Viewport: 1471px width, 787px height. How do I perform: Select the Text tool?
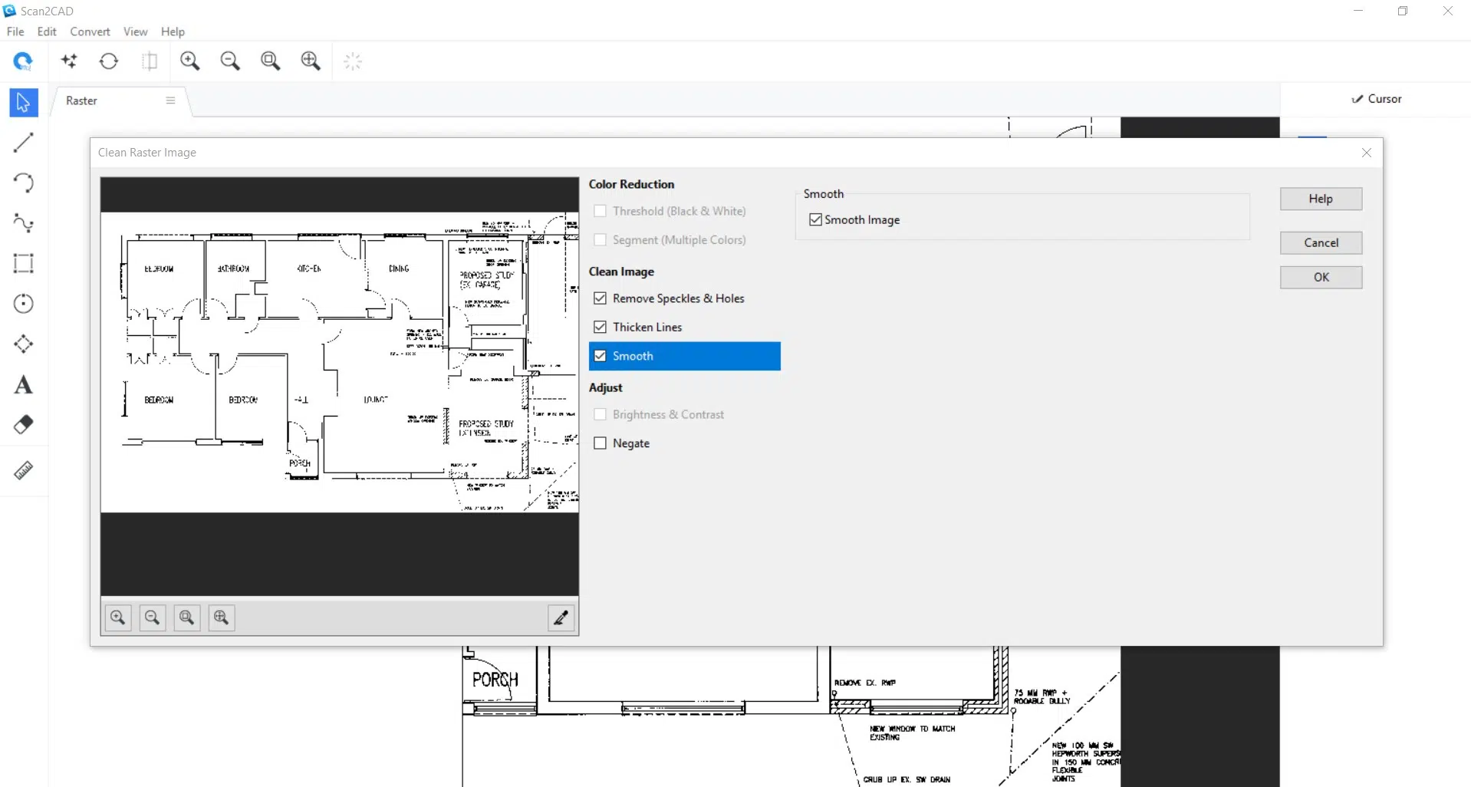point(23,384)
